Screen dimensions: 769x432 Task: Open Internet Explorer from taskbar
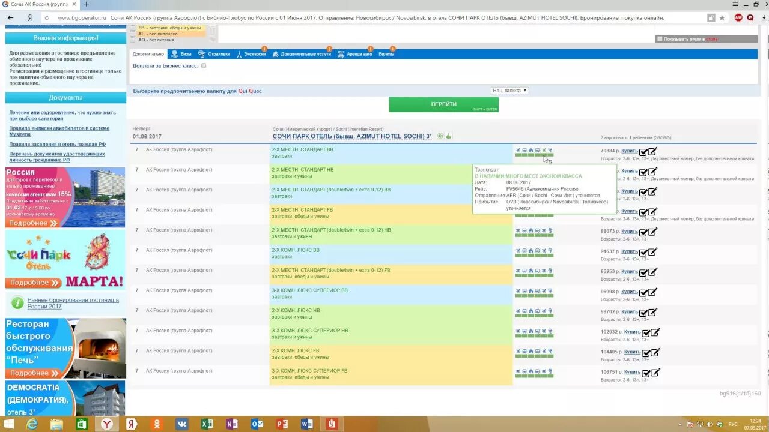pos(31,424)
